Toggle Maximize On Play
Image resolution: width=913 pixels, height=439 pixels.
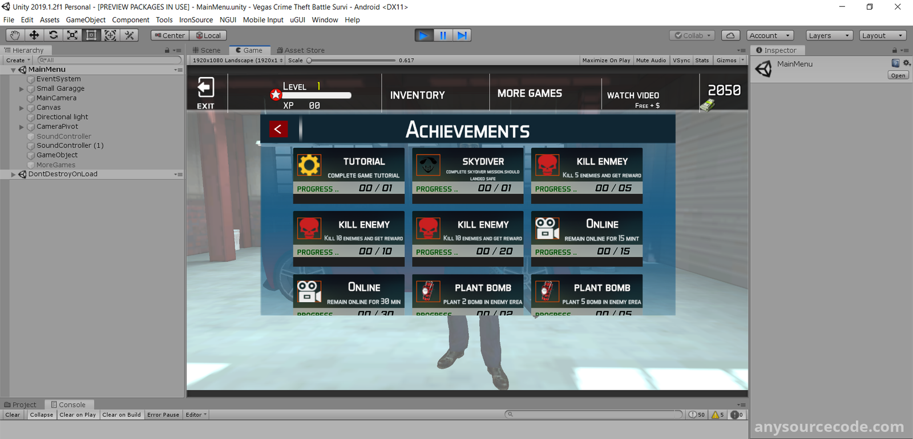click(x=606, y=60)
